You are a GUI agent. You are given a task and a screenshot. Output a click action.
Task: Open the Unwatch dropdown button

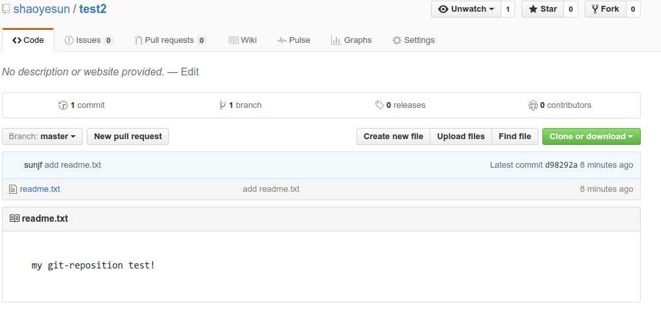466,9
